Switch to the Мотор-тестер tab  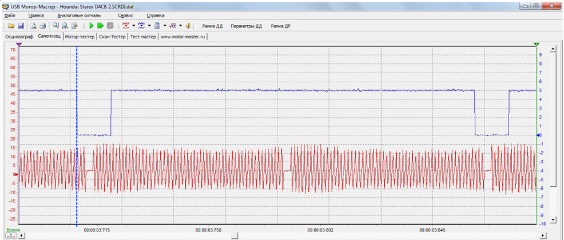click(x=80, y=37)
